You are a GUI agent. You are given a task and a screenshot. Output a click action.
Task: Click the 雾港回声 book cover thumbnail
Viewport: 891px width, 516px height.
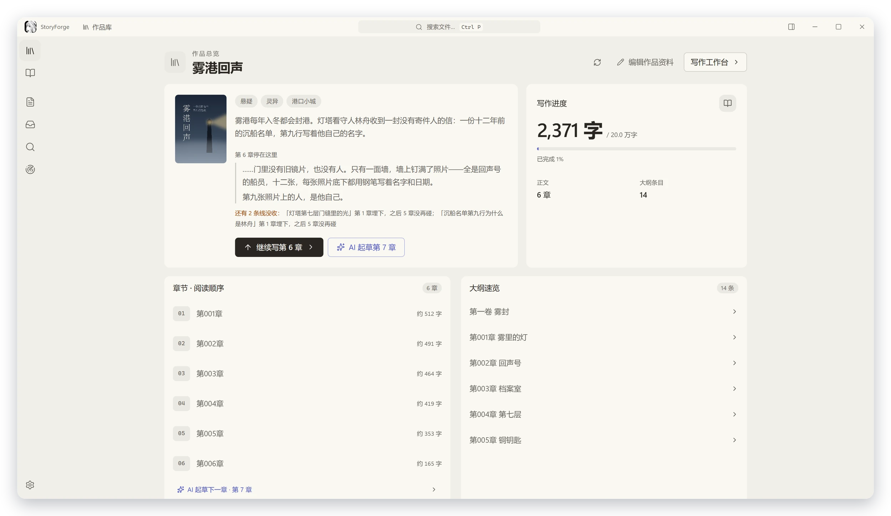[x=201, y=129]
